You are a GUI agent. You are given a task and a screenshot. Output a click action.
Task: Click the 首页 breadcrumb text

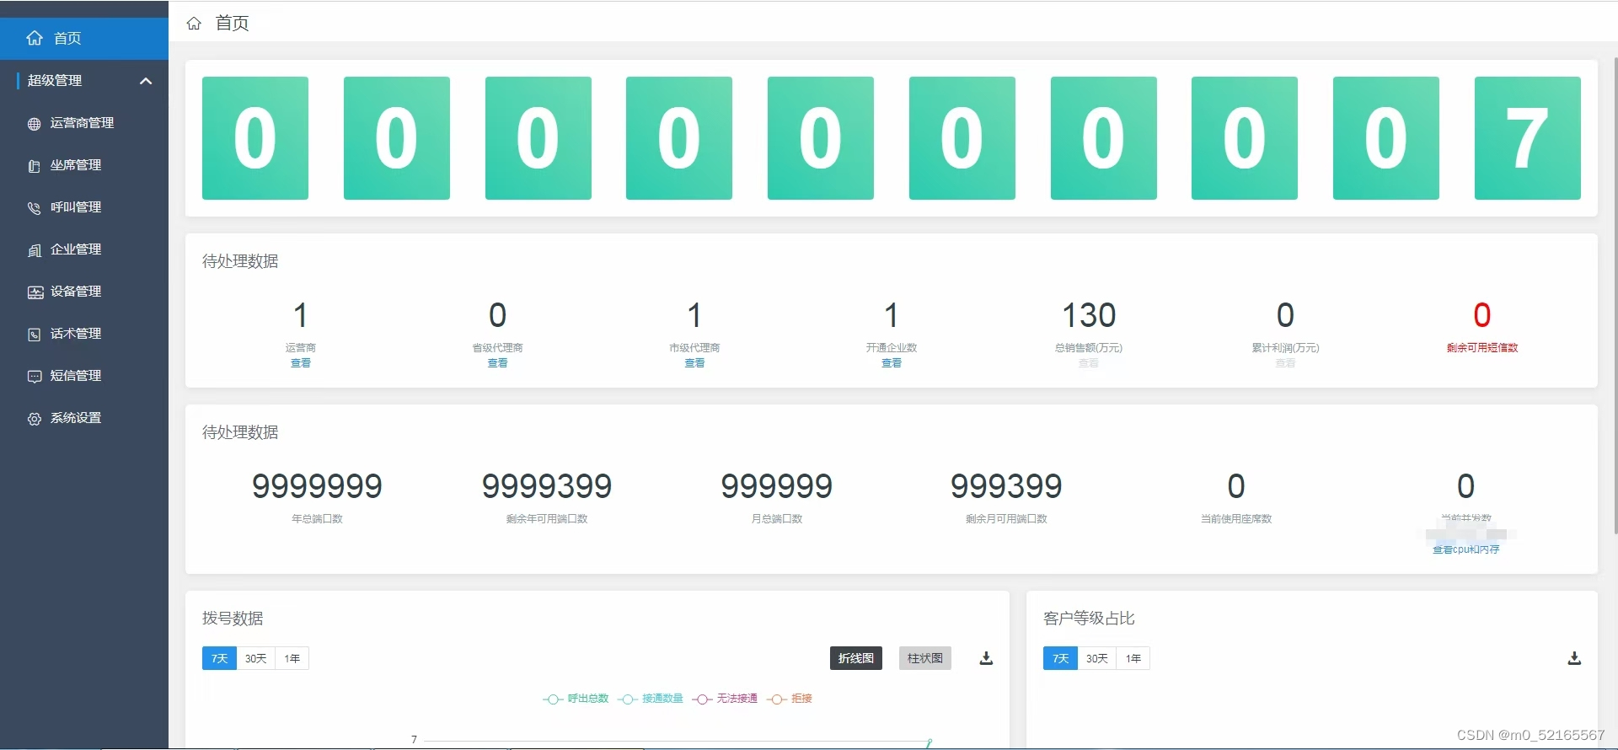[233, 24]
